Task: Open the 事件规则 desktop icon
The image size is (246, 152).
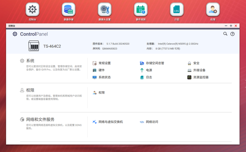Action: coord(141,9)
